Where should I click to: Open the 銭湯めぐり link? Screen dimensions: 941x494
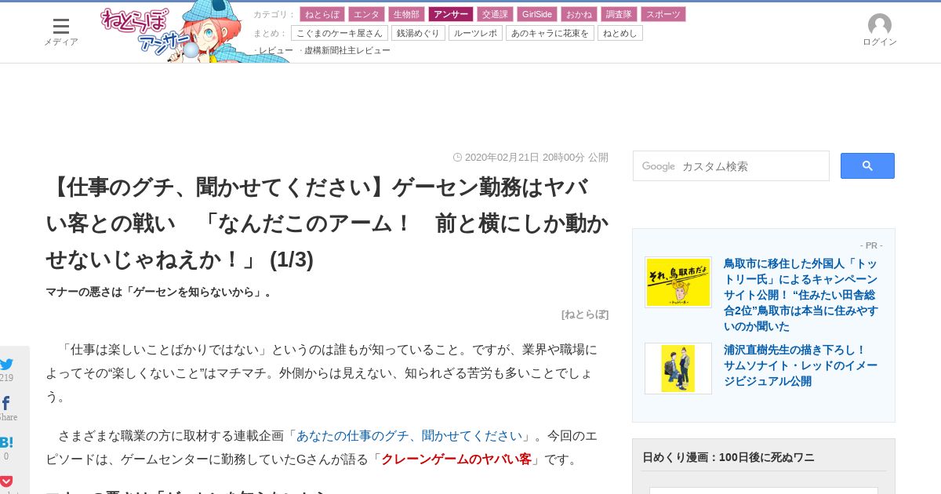(419, 33)
